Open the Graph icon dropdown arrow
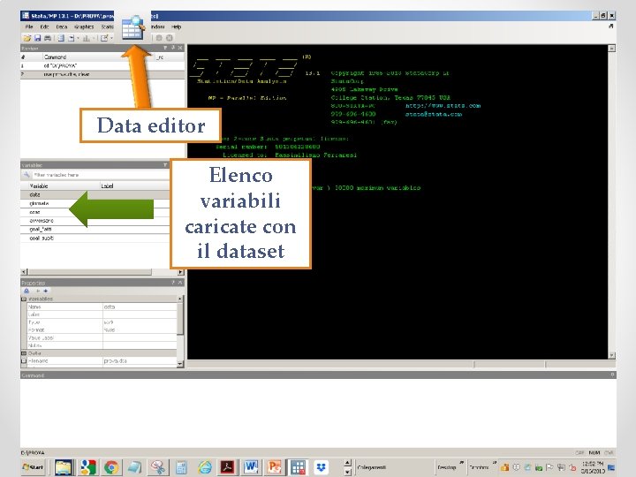Screen dimensions: 636x477 click(93, 38)
